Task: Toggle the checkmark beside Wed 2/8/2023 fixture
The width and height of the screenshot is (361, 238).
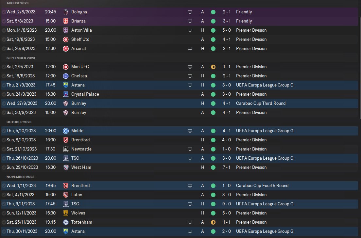Action: pyautogui.click(x=4, y=12)
